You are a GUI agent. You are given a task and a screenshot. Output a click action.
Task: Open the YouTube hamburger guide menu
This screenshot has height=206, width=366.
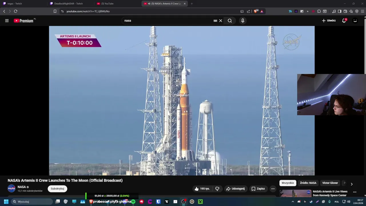(x=7, y=21)
